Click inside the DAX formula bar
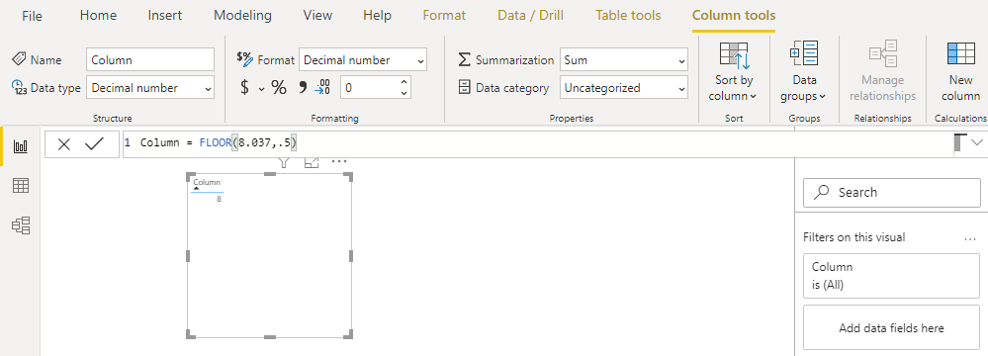This screenshot has height=356, width=988. click(536, 143)
